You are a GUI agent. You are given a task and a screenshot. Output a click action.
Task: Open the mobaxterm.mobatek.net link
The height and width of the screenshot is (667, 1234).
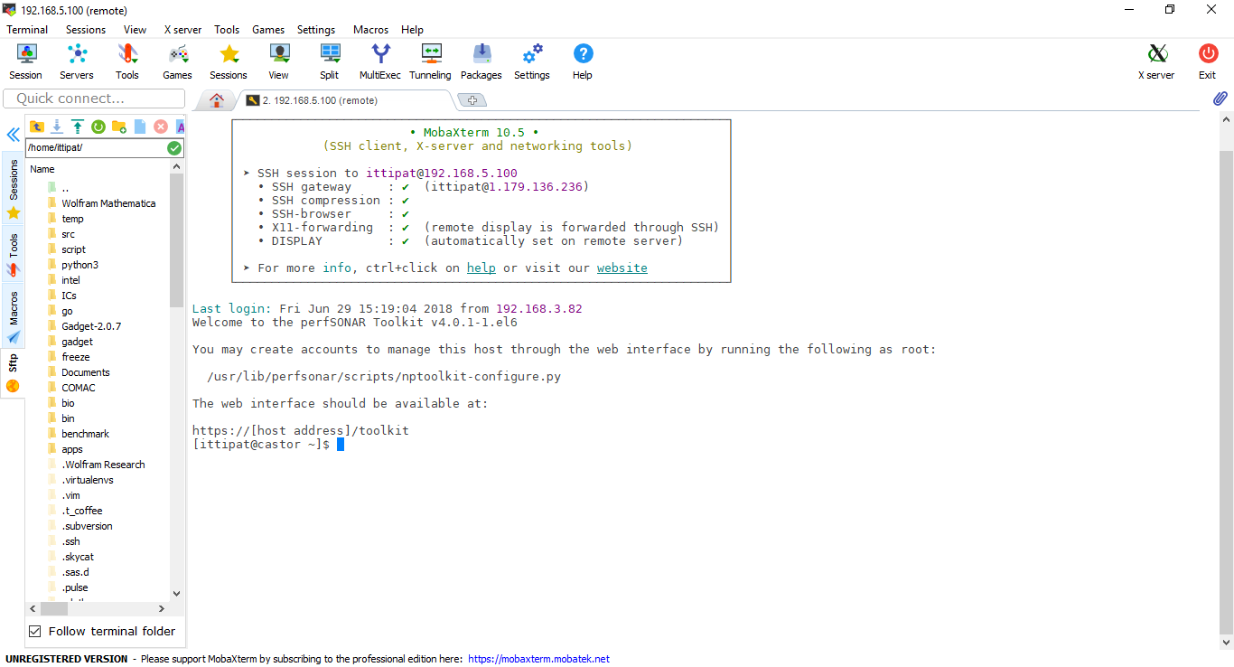tap(538, 659)
